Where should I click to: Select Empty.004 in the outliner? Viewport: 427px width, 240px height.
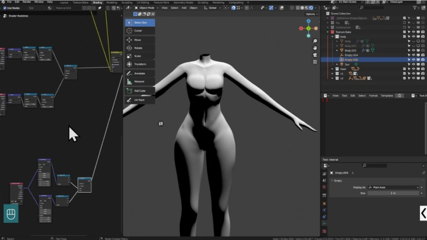click(x=351, y=55)
